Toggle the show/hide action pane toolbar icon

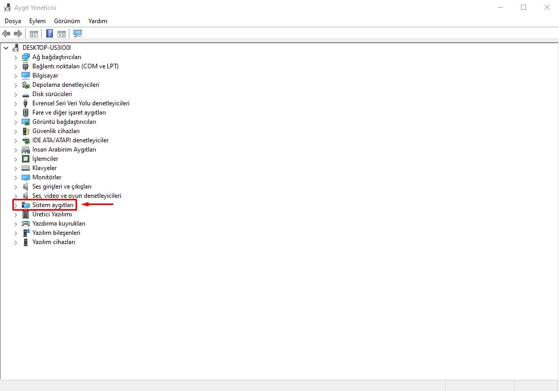point(62,34)
